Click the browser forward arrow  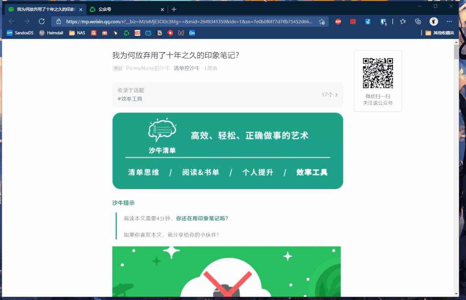(x=27, y=22)
